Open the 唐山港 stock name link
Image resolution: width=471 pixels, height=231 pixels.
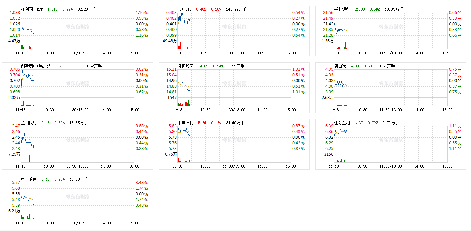click(x=340, y=66)
